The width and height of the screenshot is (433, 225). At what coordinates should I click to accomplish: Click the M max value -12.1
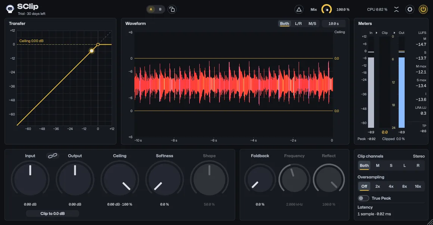pyautogui.click(x=421, y=72)
